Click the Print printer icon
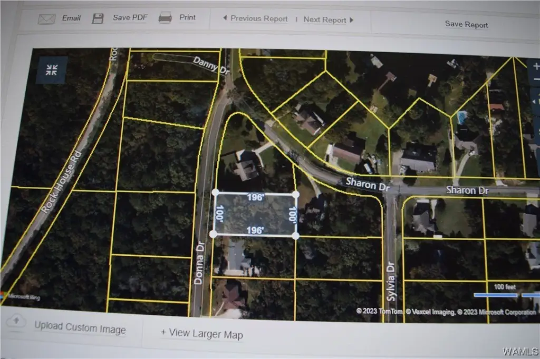 165,18
